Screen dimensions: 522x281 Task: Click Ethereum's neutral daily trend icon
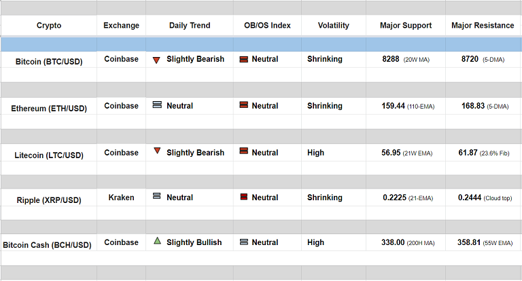(x=157, y=105)
